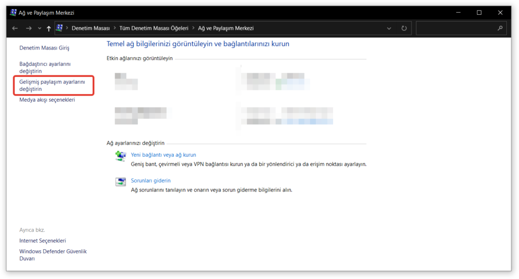519x279 pixels.
Task: Expand chevron after Tüm Denetim Masası Öğeleri
Action: click(x=193, y=28)
